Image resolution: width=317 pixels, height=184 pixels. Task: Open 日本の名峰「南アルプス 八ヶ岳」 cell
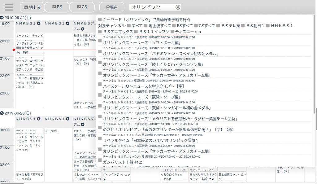29,177
